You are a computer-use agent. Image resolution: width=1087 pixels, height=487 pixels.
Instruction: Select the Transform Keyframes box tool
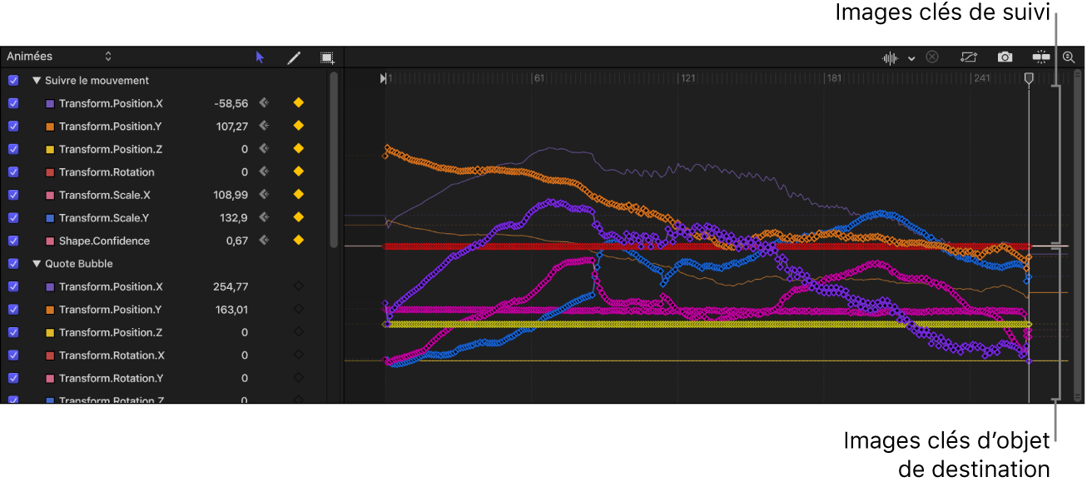(x=327, y=57)
